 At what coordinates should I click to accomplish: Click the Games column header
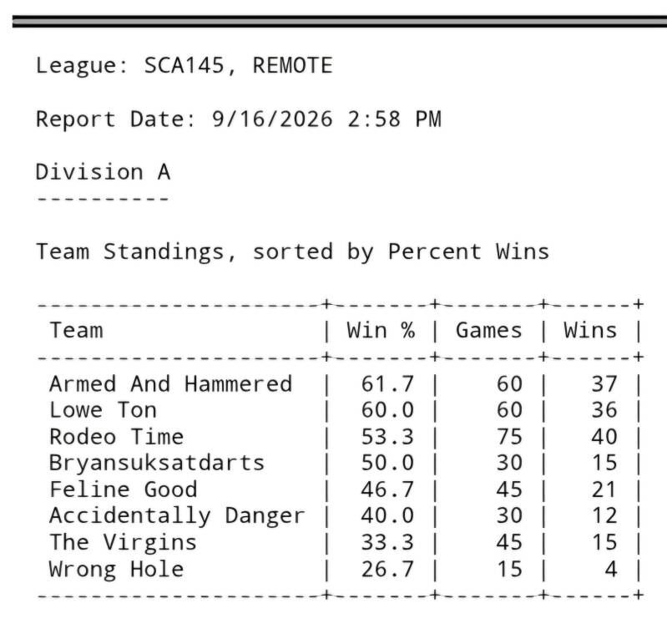488,331
